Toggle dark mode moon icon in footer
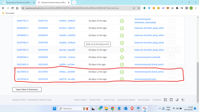This screenshot has height=112, width=199. coord(177,100)
